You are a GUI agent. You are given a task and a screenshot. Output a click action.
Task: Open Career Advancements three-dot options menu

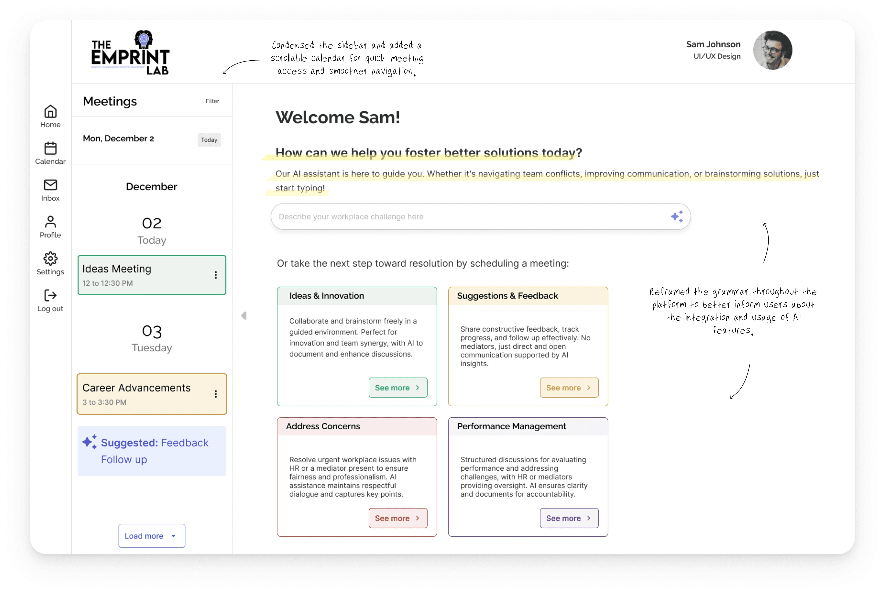click(215, 394)
